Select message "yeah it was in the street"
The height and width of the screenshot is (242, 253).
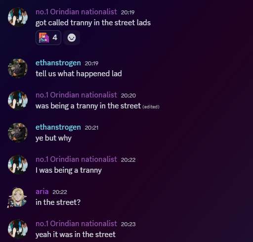(x=76, y=235)
